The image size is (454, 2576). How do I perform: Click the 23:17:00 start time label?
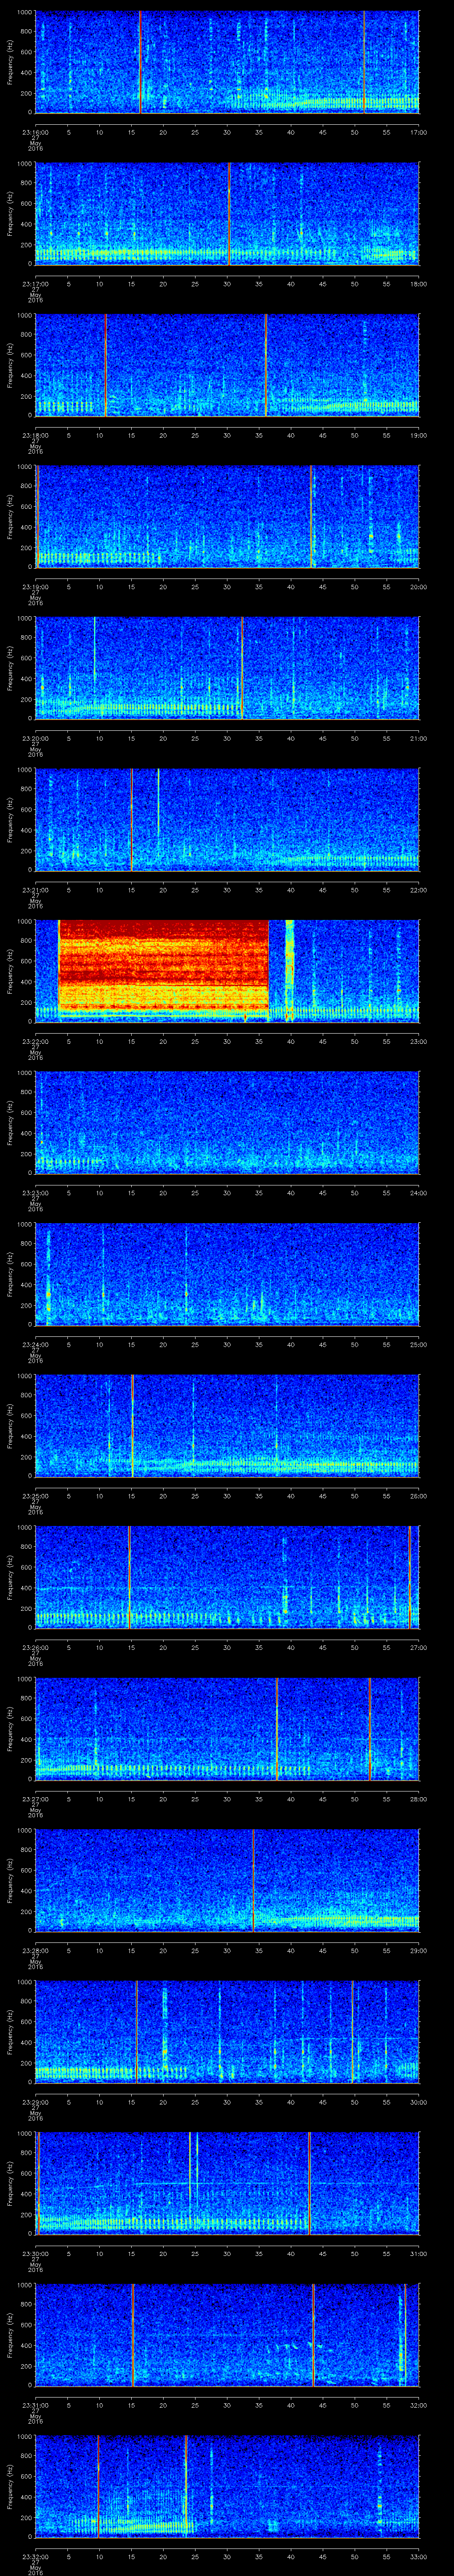pyautogui.click(x=36, y=284)
